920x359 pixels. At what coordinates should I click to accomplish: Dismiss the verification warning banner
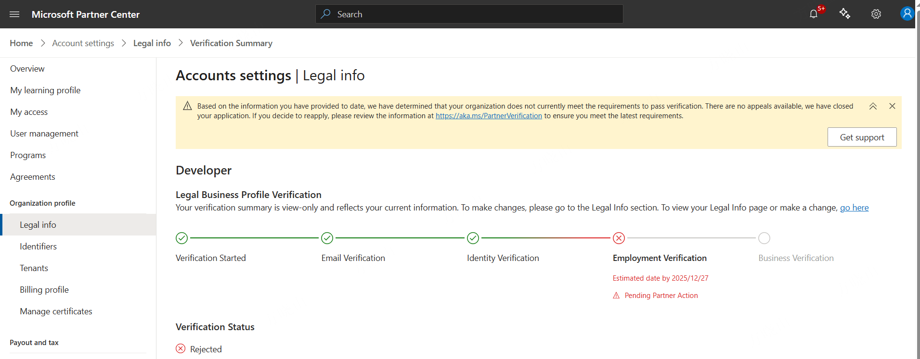tap(892, 106)
